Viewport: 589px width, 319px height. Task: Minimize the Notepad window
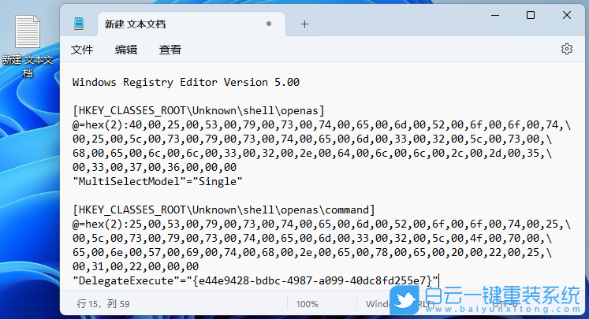pyautogui.click(x=494, y=16)
